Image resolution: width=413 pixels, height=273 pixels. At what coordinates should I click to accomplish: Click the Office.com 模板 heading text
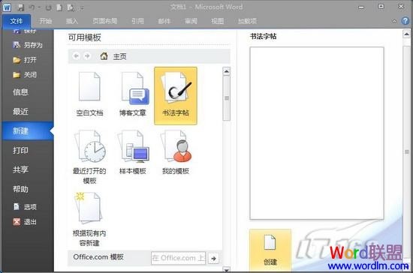(x=98, y=257)
